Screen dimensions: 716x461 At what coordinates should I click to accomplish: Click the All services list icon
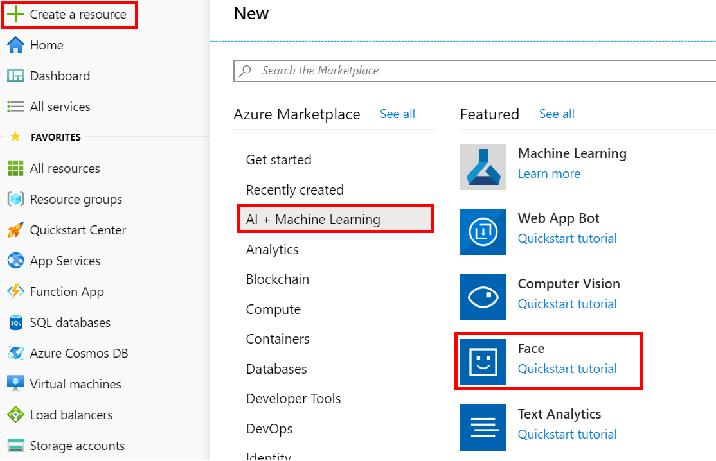pyautogui.click(x=15, y=107)
